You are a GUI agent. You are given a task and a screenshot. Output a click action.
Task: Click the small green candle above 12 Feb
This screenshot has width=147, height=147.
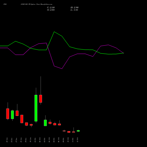click(78, 131)
